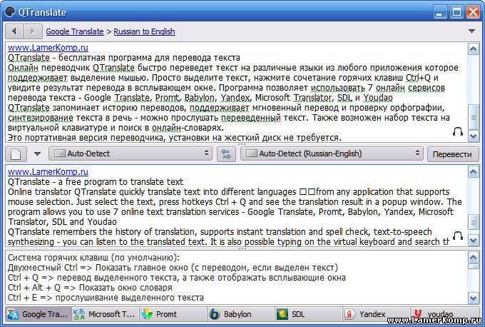
Task: Click scrollbar thumb in source text pane
Action: [x=474, y=117]
